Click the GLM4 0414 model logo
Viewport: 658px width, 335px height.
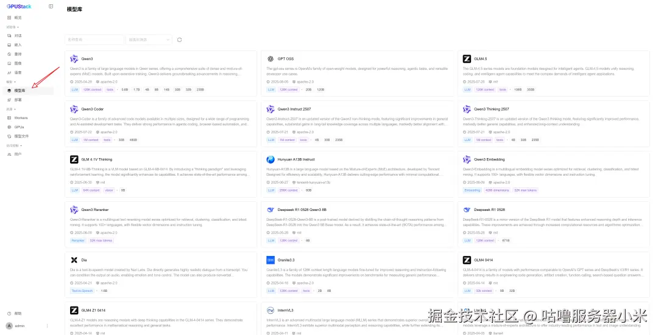[x=467, y=260]
